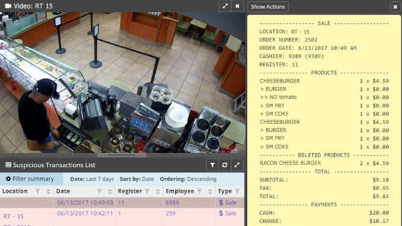The height and width of the screenshot is (226, 402).
Task: Click the LOCATION: RT - 15 receipt line
Action: click(285, 32)
